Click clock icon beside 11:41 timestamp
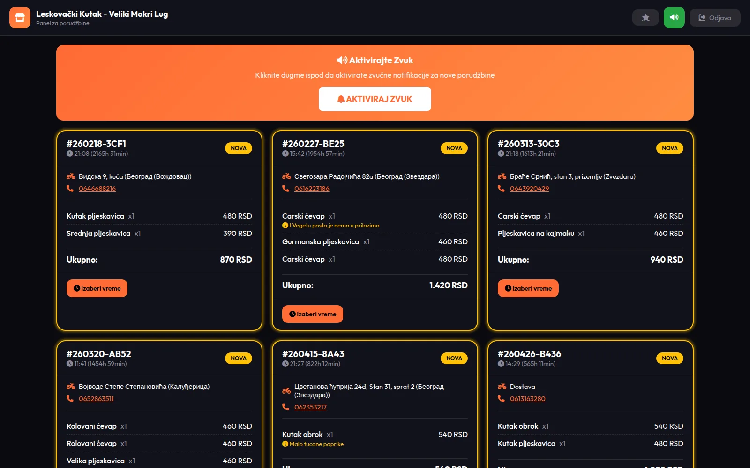The width and height of the screenshot is (750, 468). pos(70,364)
